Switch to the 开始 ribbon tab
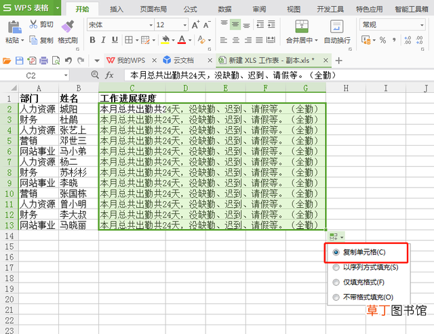This screenshot has height=334, width=434. (x=82, y=9)
